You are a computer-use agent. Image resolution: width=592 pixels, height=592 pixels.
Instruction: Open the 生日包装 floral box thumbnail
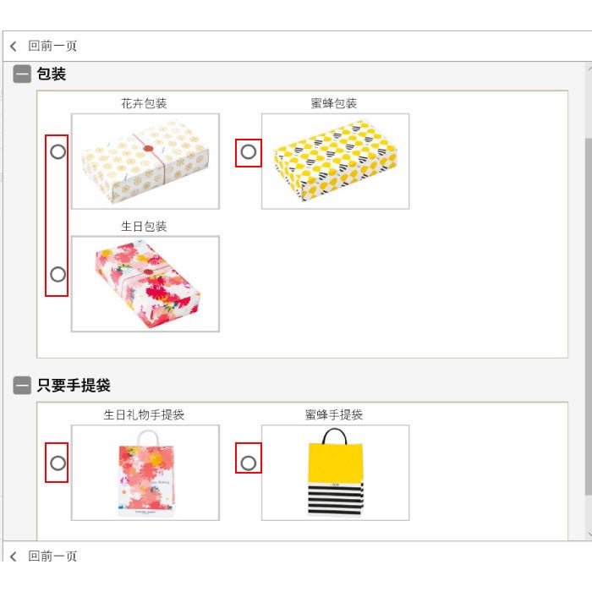click(x=145, y=284)
